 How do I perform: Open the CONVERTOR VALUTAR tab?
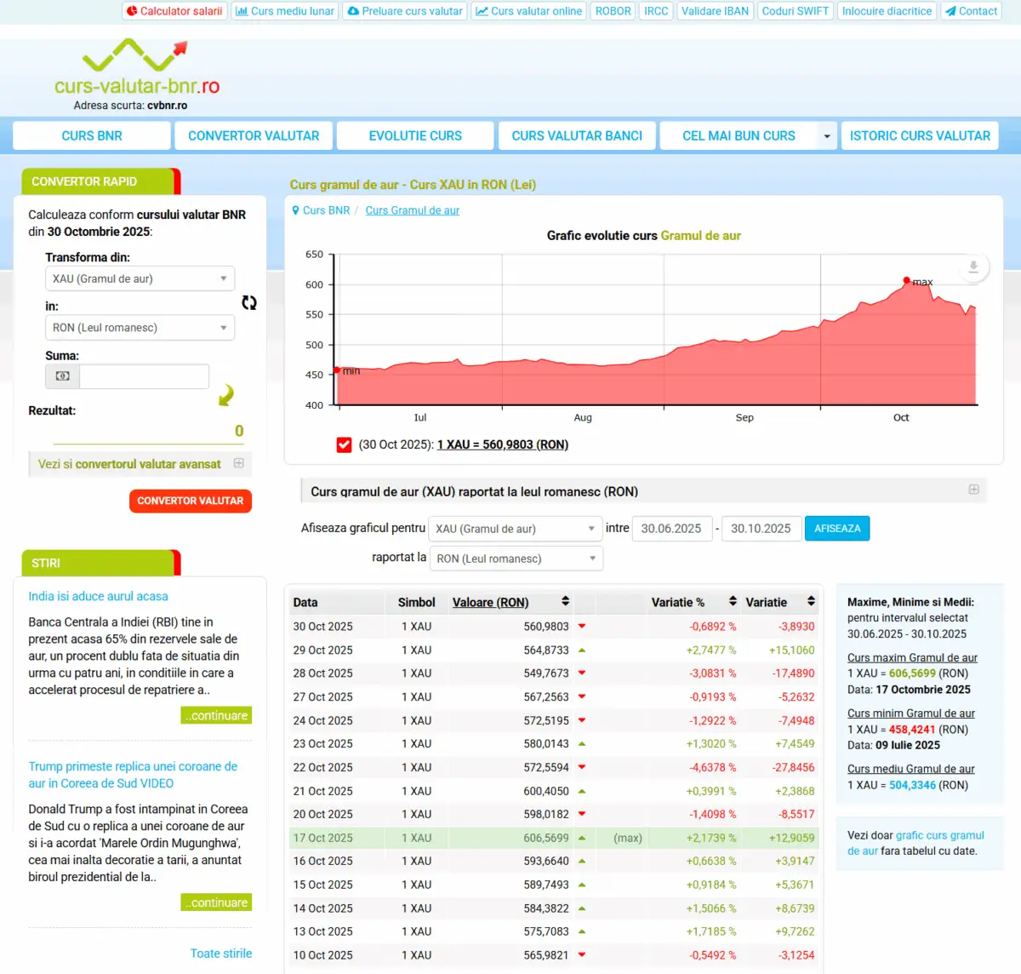pyautogui.click(x=254, y=136)
